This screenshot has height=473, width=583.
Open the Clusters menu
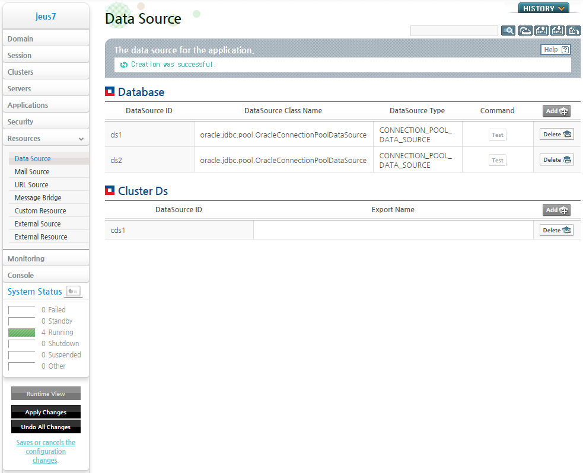point(46,72)
